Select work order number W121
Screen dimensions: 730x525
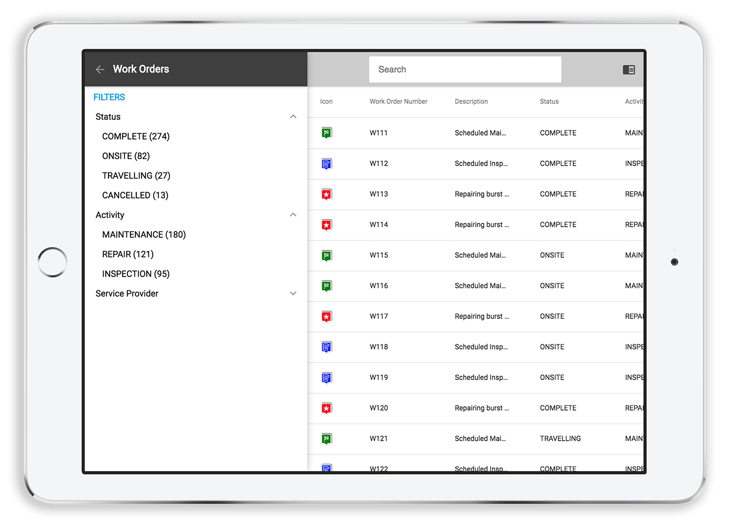(x=379, y=438)
